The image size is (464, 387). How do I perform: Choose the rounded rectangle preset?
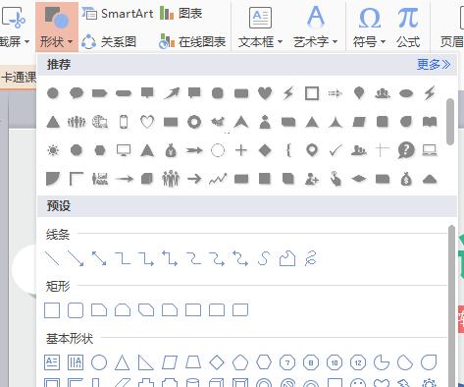(76, 310)
